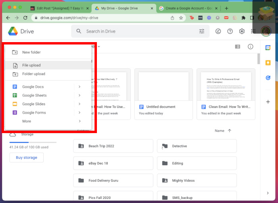278x203 pixels.
Task: Click the browser address bar URL
Action: click(x=69, y=18)
